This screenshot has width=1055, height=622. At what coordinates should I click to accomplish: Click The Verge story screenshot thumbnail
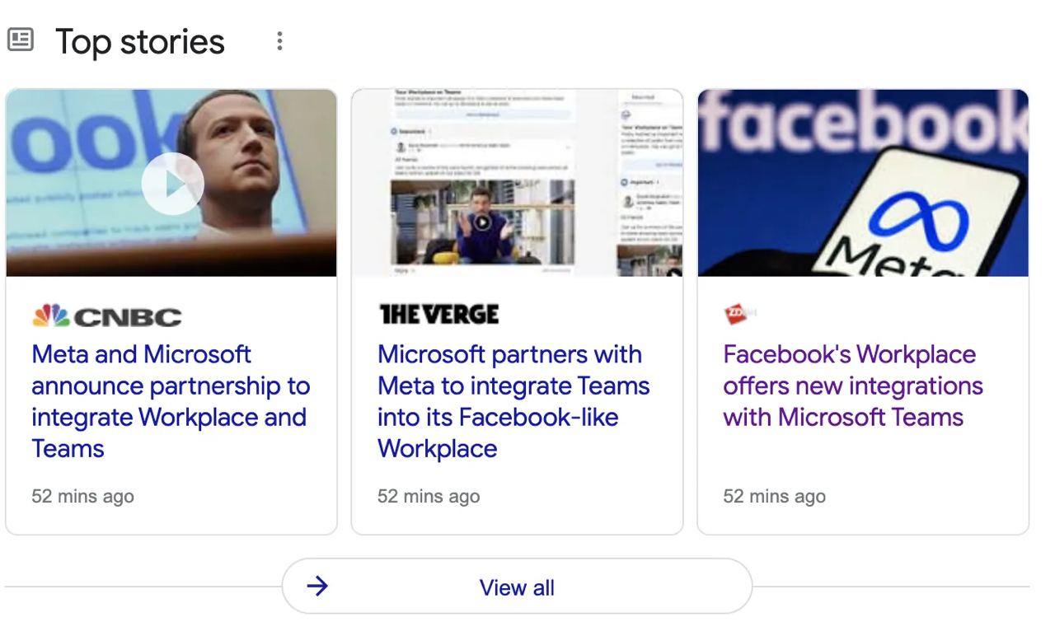(517, 182)
